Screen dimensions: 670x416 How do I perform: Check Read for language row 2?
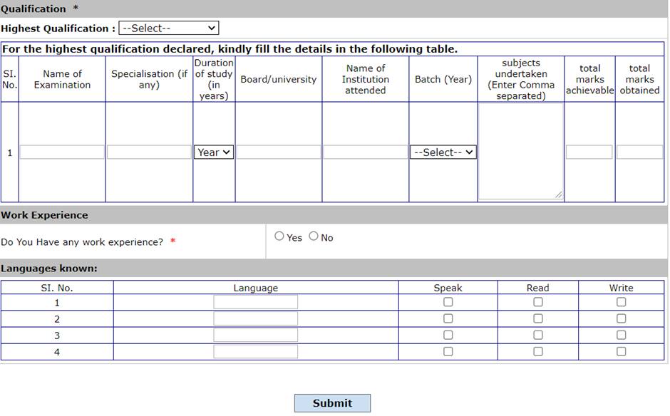[x=537, y=318]
